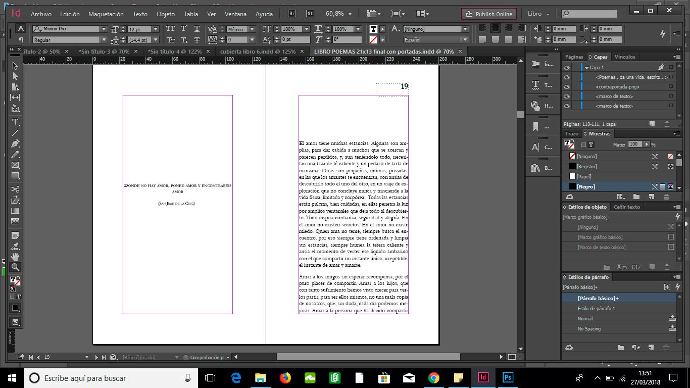Choose the Eyedropper tool

tap(15, 246)
